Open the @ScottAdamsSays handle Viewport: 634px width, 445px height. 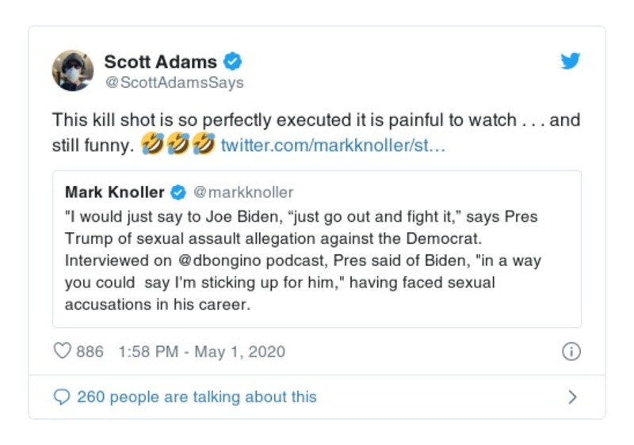174,82
